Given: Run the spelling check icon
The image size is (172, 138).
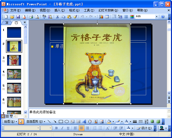Looking at the screenshot, I should [44, 17].
